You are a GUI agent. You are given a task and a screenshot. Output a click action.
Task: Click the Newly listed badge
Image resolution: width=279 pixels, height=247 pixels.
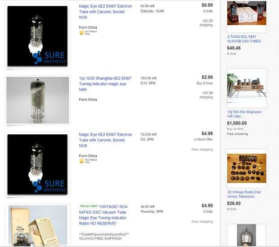pyautogui.click(x=89, y=206)
